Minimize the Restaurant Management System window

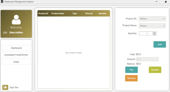point(156,1)
